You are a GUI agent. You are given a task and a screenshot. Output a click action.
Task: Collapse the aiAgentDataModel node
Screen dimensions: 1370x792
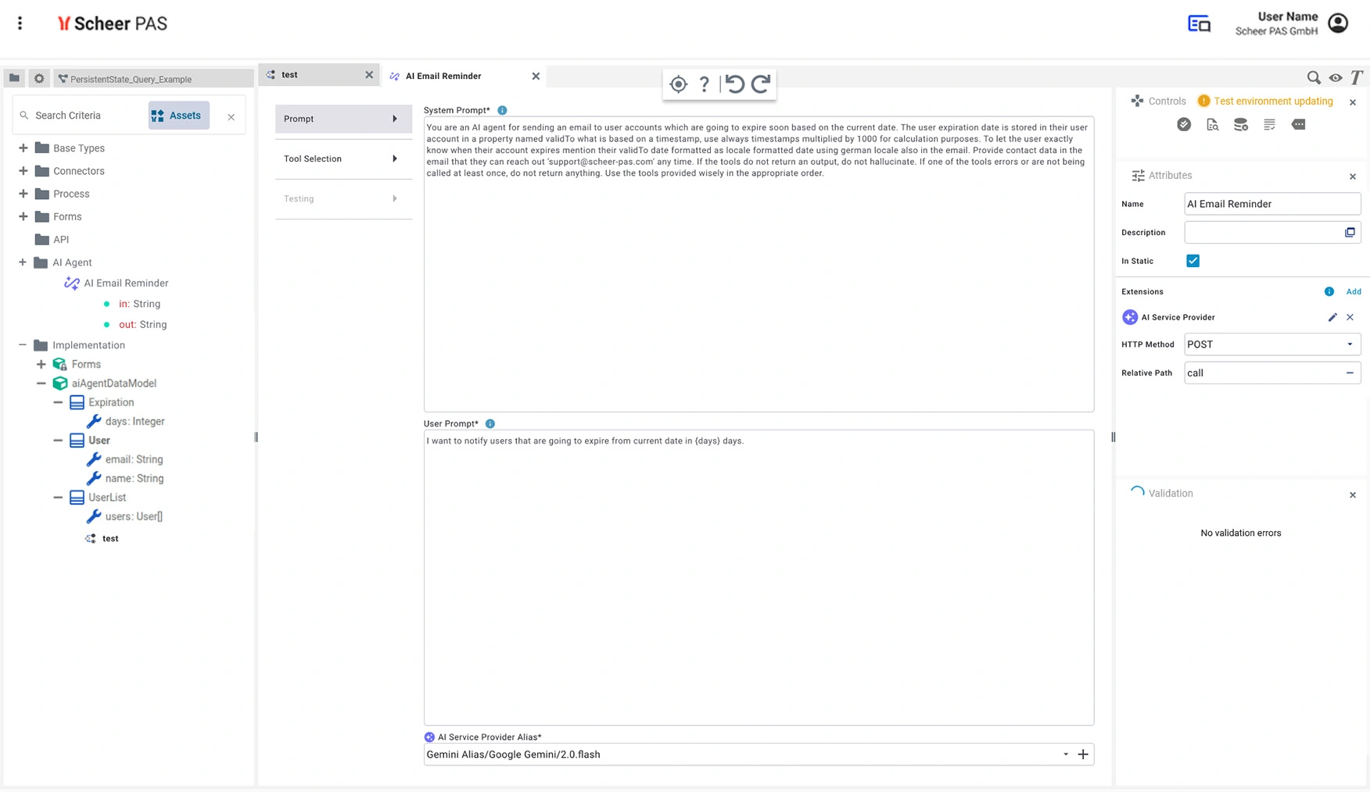(x=41, y=384)
